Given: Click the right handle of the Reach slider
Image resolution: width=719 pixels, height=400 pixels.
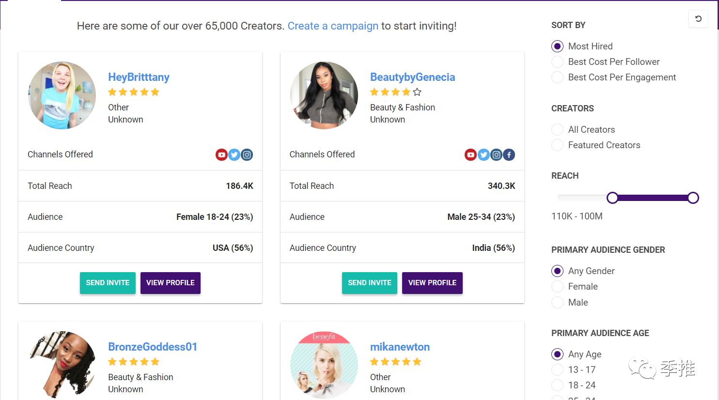Looking at the screenshot, I should pyautogui.click(x=693, y=198).
